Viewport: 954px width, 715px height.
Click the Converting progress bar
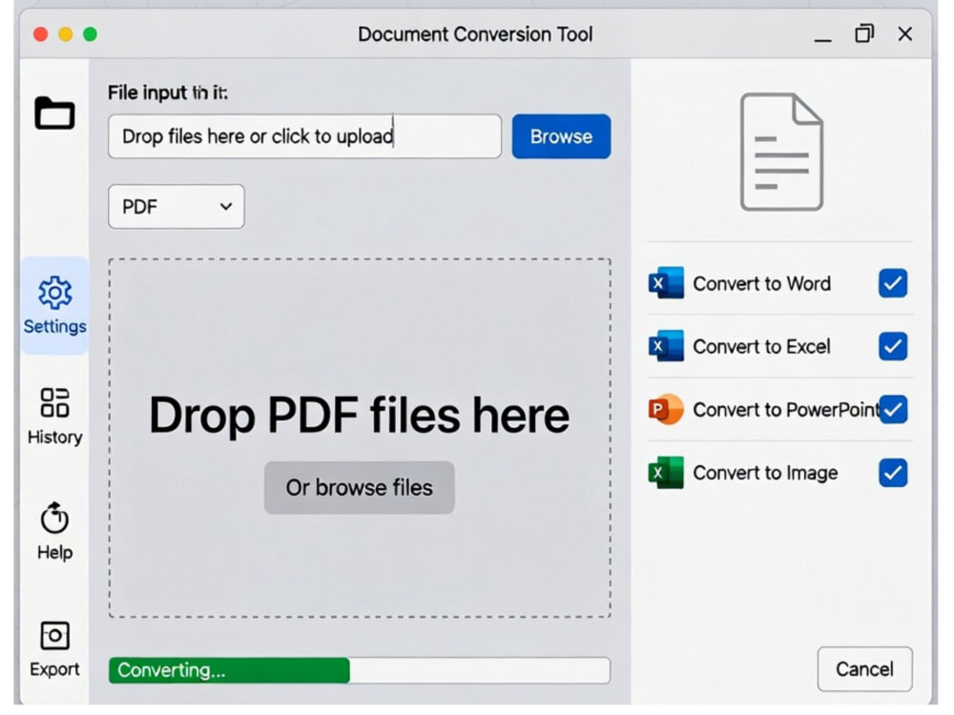[x=360, y=670]
